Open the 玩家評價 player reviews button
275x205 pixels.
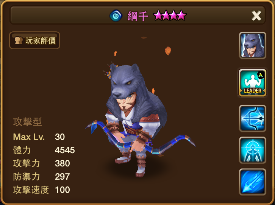pos(34,40)
